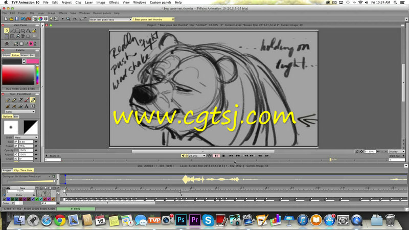Pause playback with the pink pause button
This screenshot has height=230, width=409.
pyautogui.click(x=216, y=156)
